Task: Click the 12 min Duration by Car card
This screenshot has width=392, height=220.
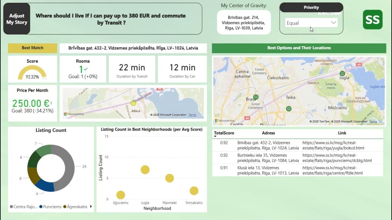Action: (182, 69)
